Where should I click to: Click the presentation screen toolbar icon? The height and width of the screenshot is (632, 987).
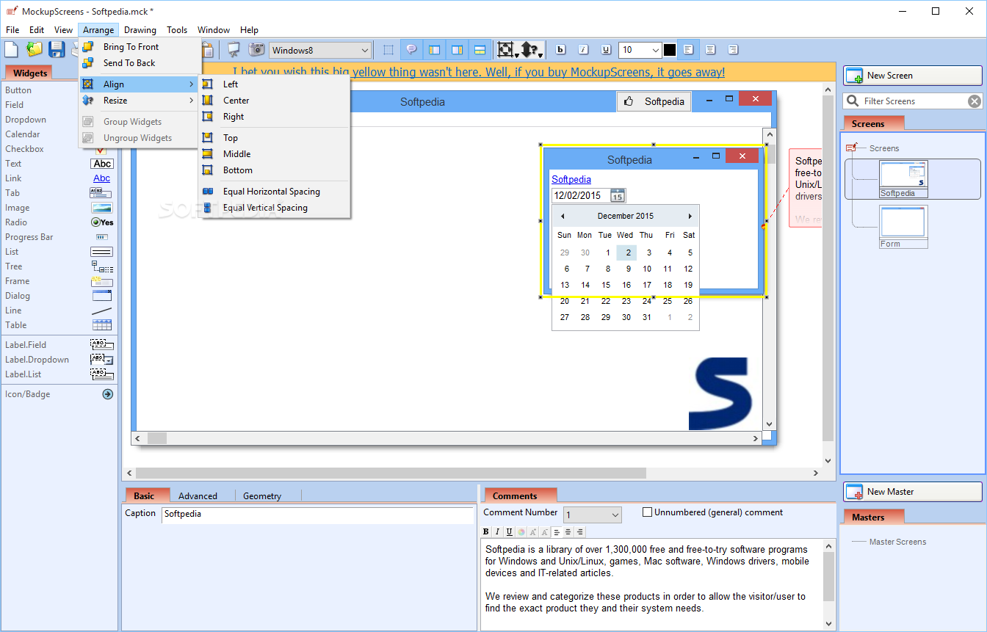[234, 50]
